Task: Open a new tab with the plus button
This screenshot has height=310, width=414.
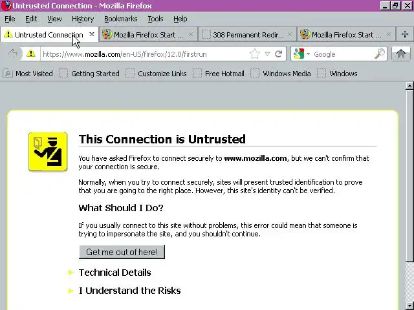Action: tap(404, 34)
